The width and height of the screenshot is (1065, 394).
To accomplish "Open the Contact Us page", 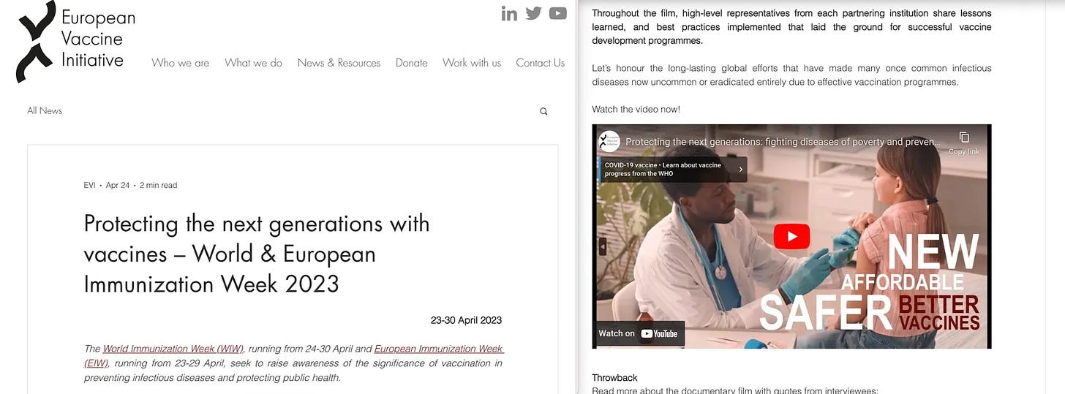I will [540, 63].
